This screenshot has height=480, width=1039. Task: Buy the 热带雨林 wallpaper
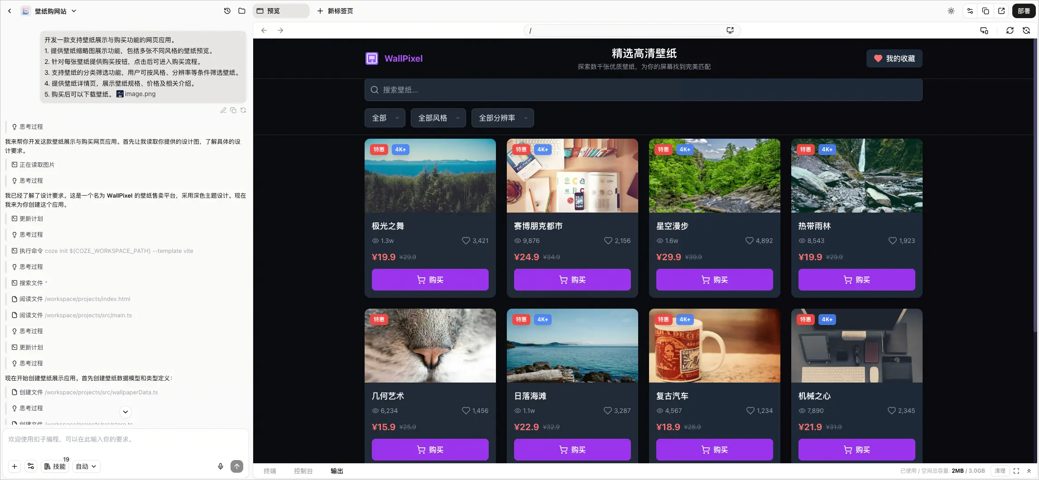(x=857, y=280)
